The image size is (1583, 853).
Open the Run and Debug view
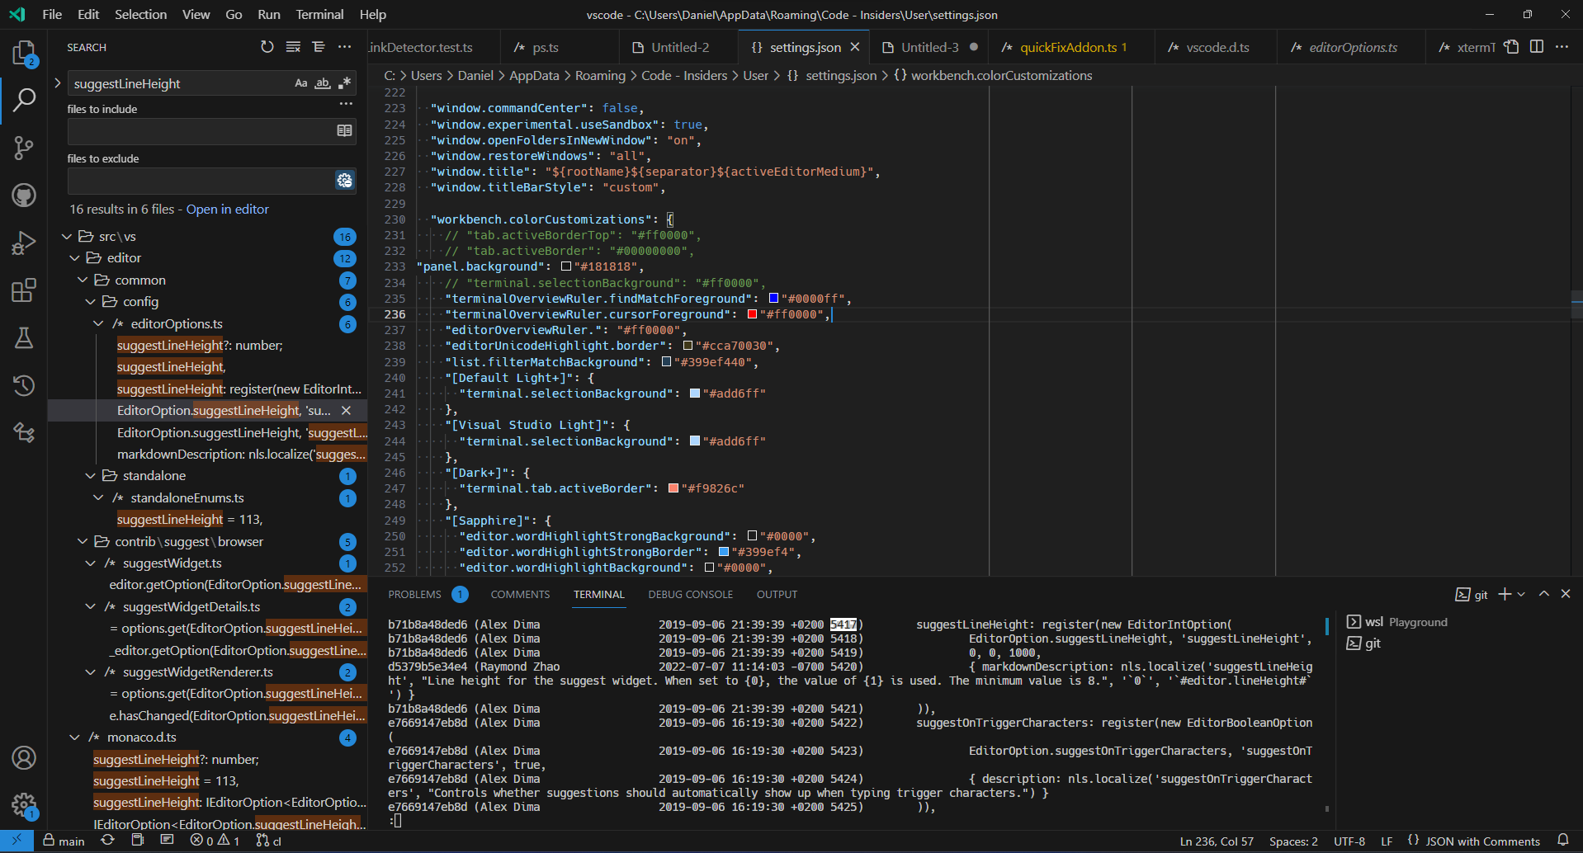point(24,242)
